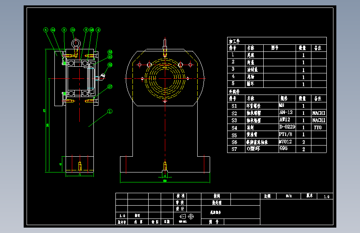Select the NACHI cell in S2 row

click(318, 113)
